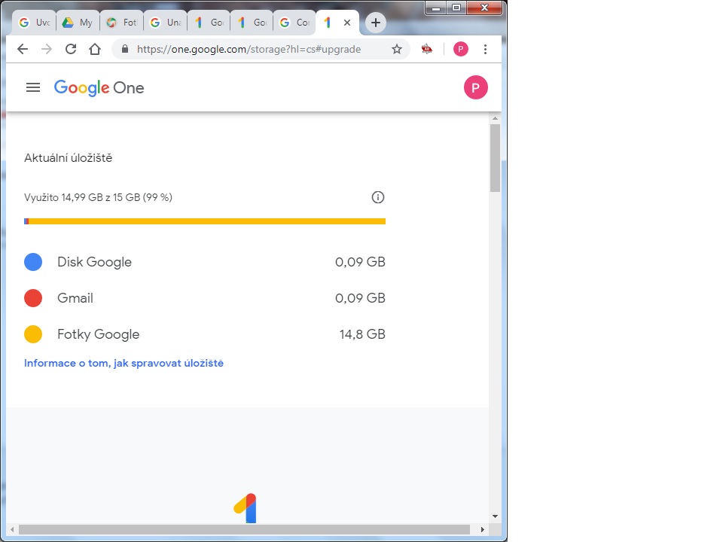Open the Google account avatar in page header
Image resolution: width=723 pixels, height=542 pixels.
[476, 87]
